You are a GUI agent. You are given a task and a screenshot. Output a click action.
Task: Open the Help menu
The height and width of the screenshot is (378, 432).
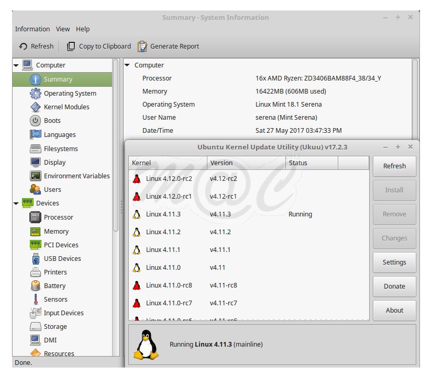(x=83, y=29)
